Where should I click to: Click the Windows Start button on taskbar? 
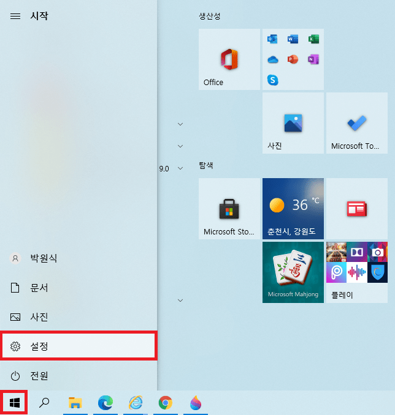pyautogui.click(x=14, y=403)
